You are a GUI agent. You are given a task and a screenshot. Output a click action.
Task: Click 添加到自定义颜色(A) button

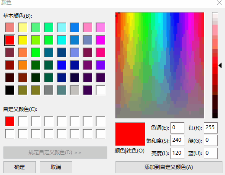coord(169,167)
